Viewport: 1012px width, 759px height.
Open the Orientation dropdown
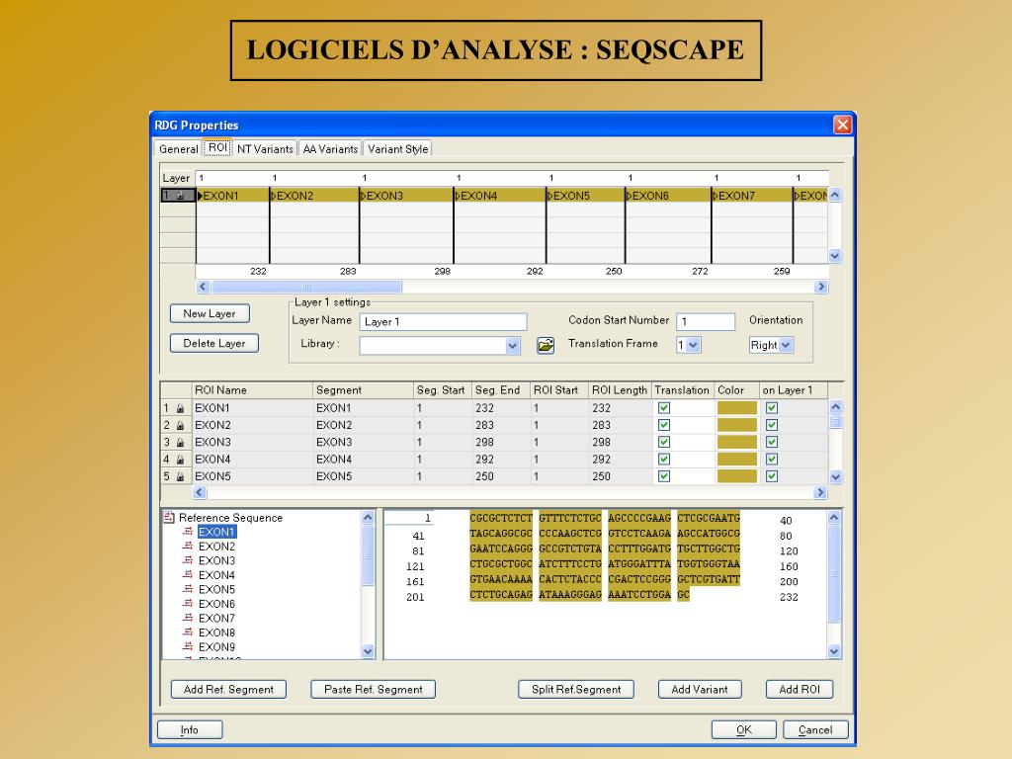[786, 345]
